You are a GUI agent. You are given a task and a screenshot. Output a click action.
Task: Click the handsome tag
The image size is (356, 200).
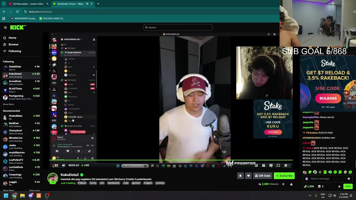113,183
